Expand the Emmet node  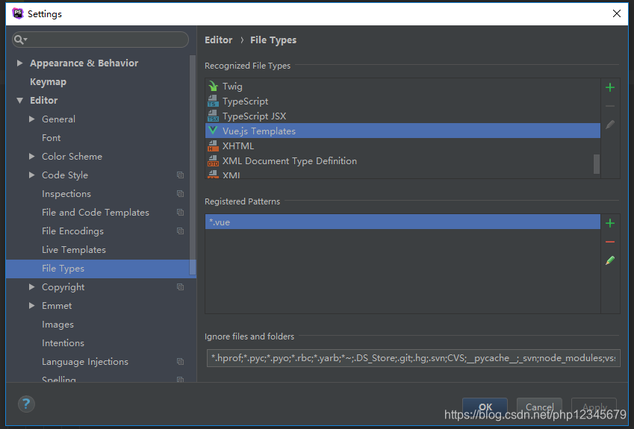point(31,306)
